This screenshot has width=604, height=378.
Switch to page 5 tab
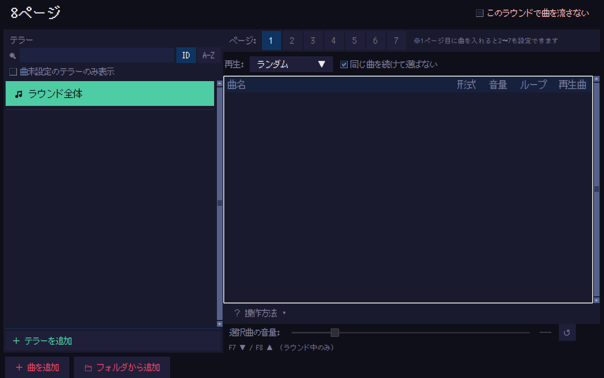point(354,41)
